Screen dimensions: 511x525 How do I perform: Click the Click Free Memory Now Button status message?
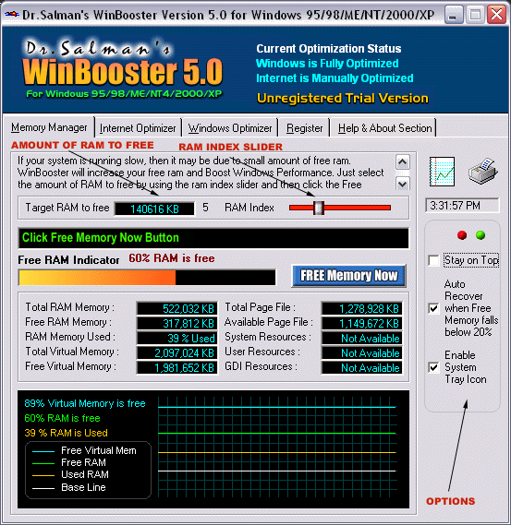[101, 237]
